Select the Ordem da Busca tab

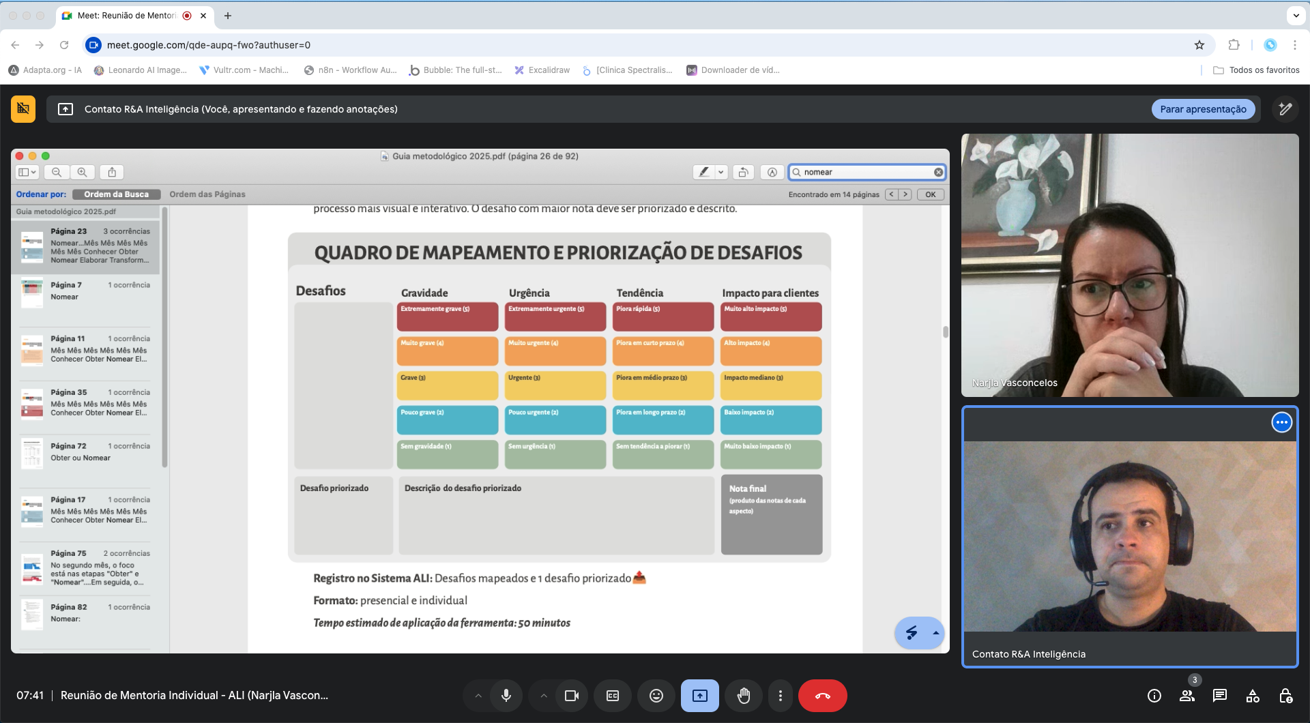pos(116,194)
